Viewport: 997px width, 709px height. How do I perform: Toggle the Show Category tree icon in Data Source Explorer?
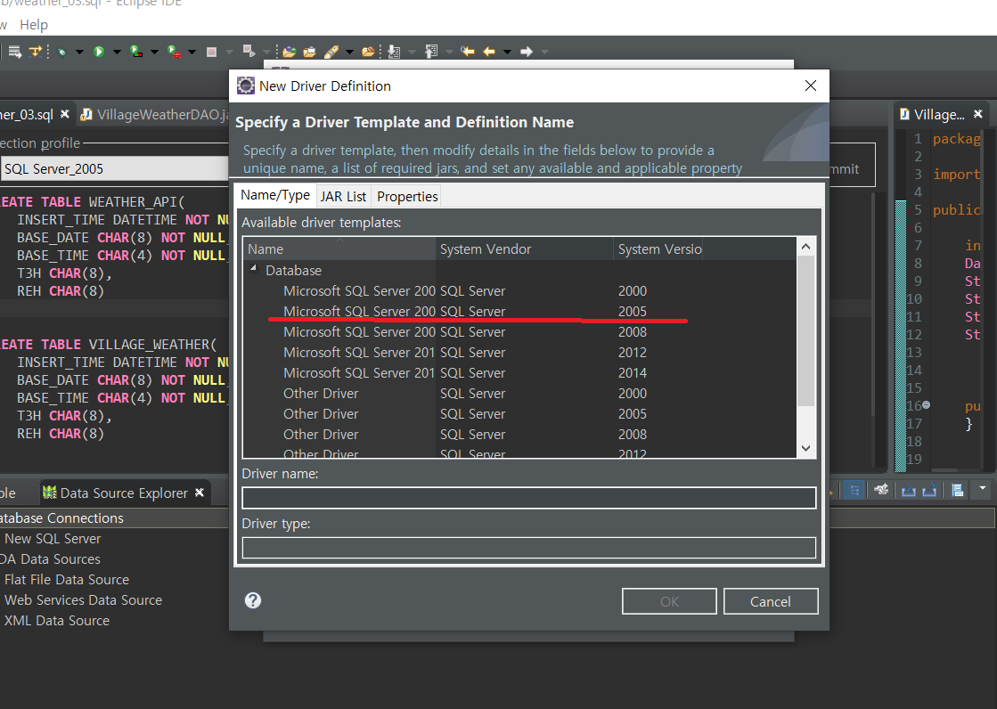[855, 490]
